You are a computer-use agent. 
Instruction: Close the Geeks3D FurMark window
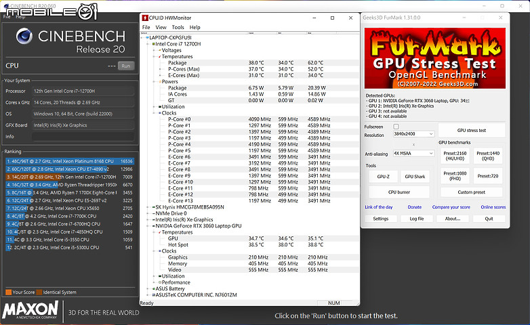(x=501, y=18)
